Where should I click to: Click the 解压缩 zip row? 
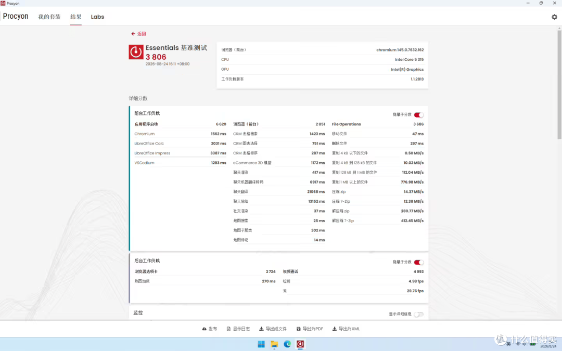coord(378,211)
